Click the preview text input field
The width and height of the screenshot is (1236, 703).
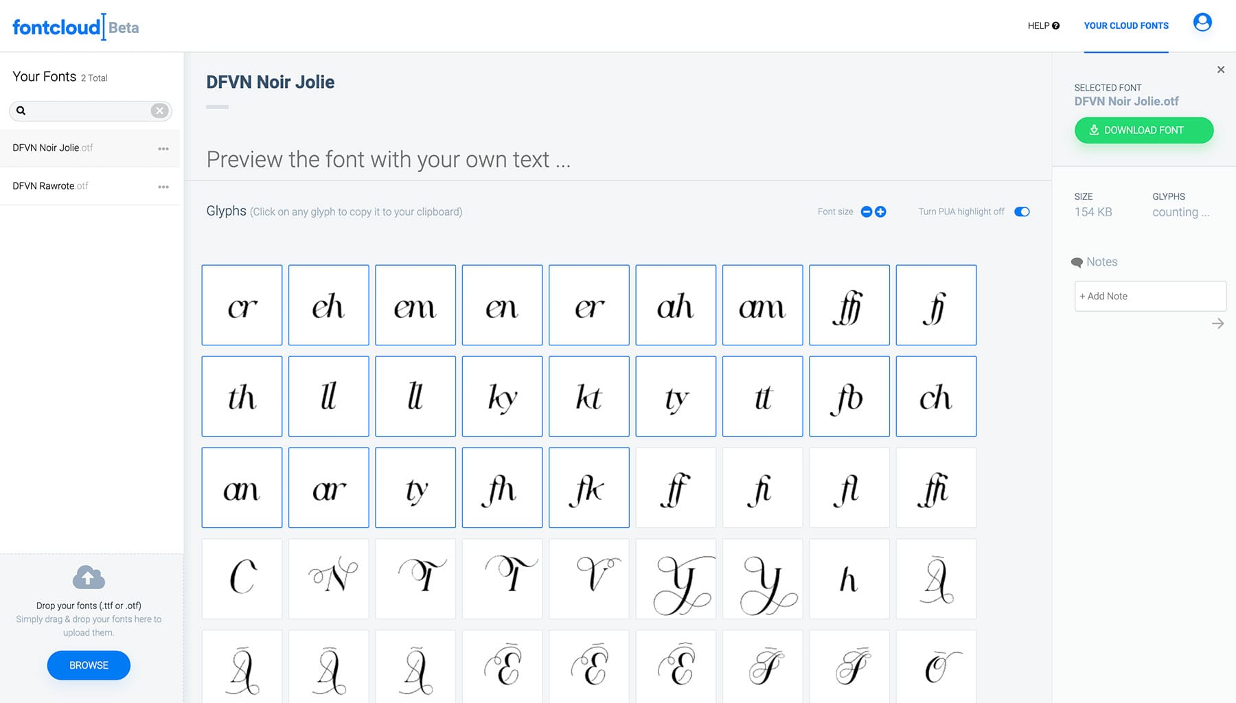pos(618,159)
